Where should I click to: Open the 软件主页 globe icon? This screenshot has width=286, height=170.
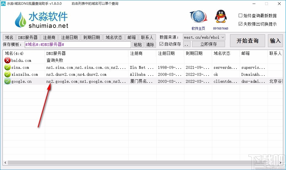[198, 17]
